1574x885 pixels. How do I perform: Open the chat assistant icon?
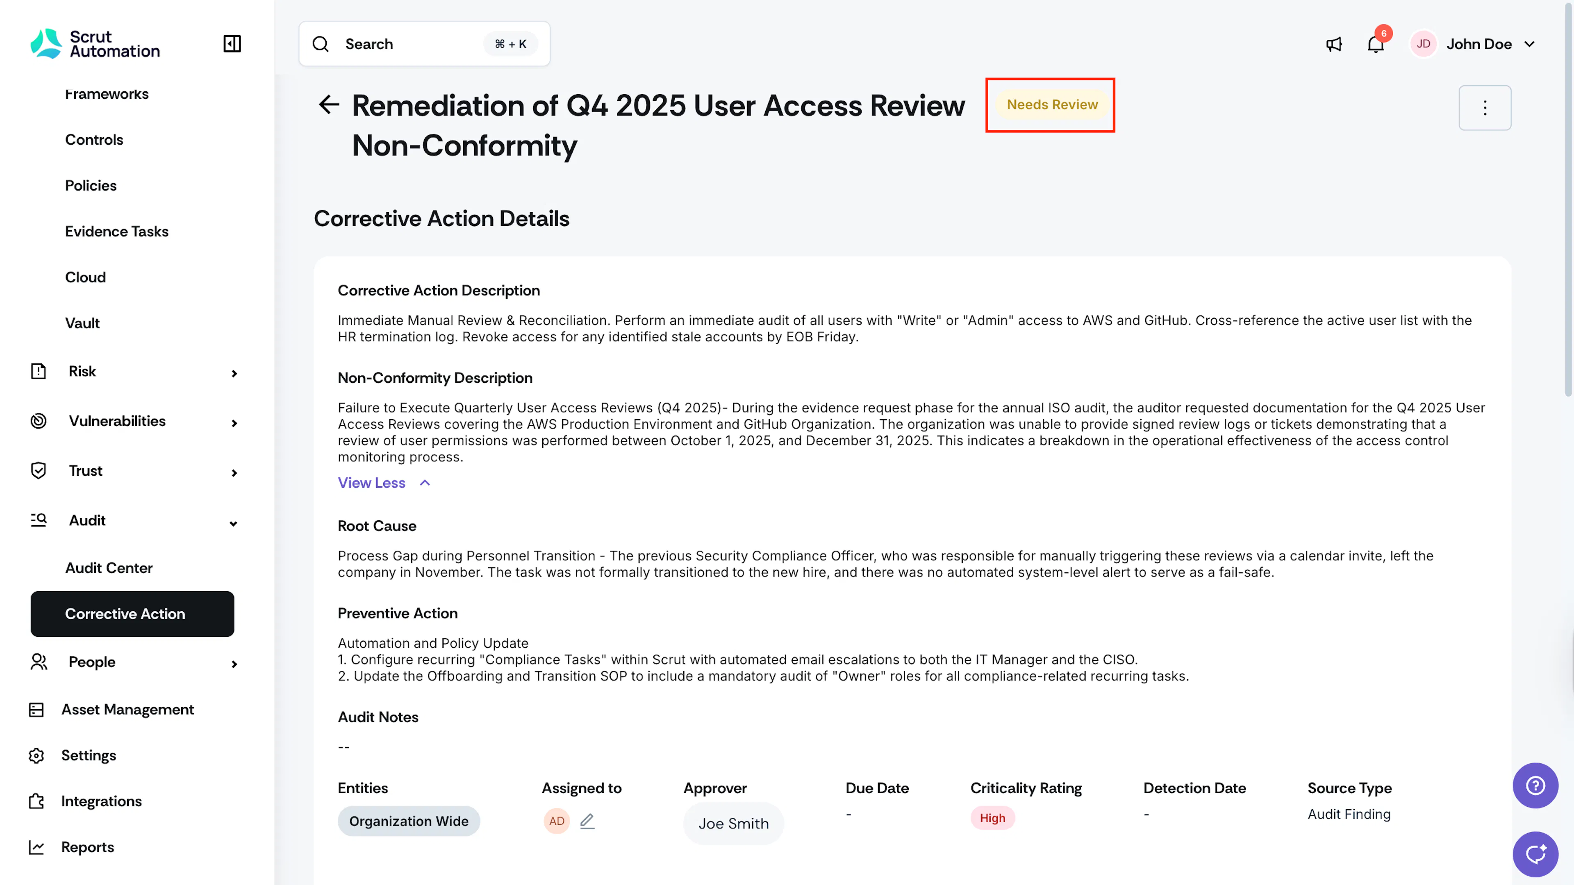1535,854
